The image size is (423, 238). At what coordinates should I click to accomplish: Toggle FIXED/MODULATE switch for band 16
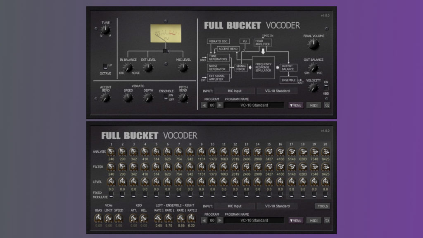coord(280,195)
